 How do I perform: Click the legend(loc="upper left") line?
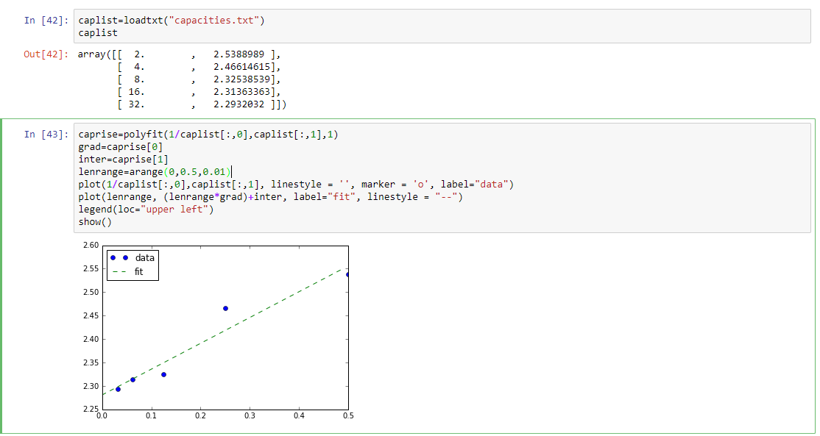pos(146,210)
